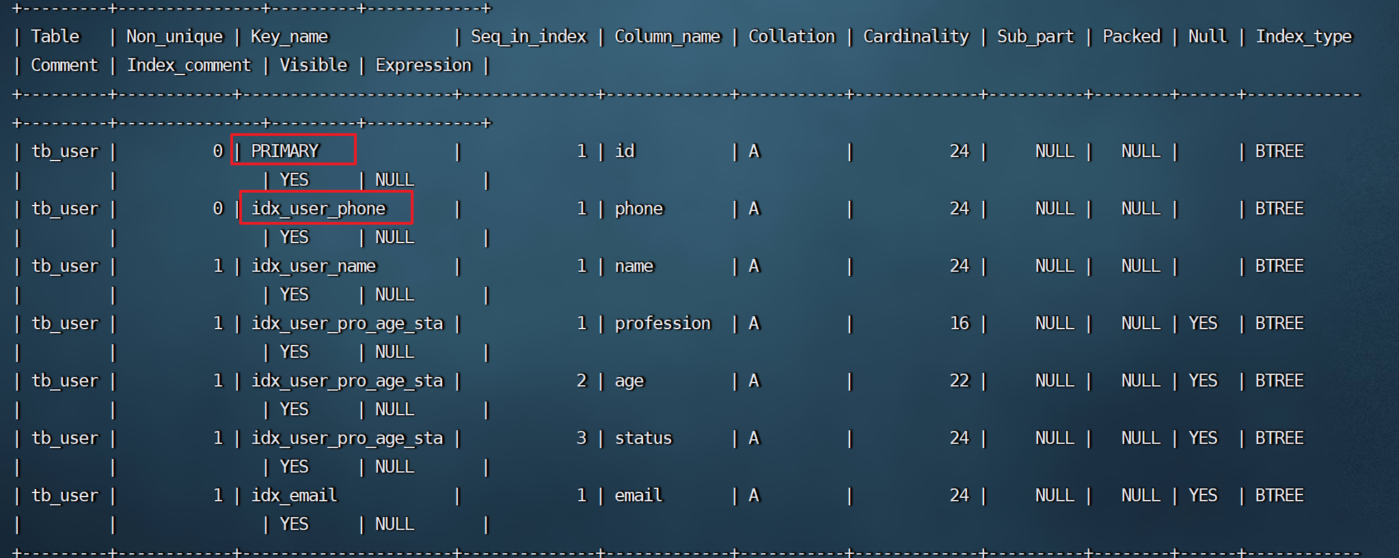Viewport: 1399px width, 558px height.
Task: Click the Null YES in the profession row
Action: pos(1203,323)
